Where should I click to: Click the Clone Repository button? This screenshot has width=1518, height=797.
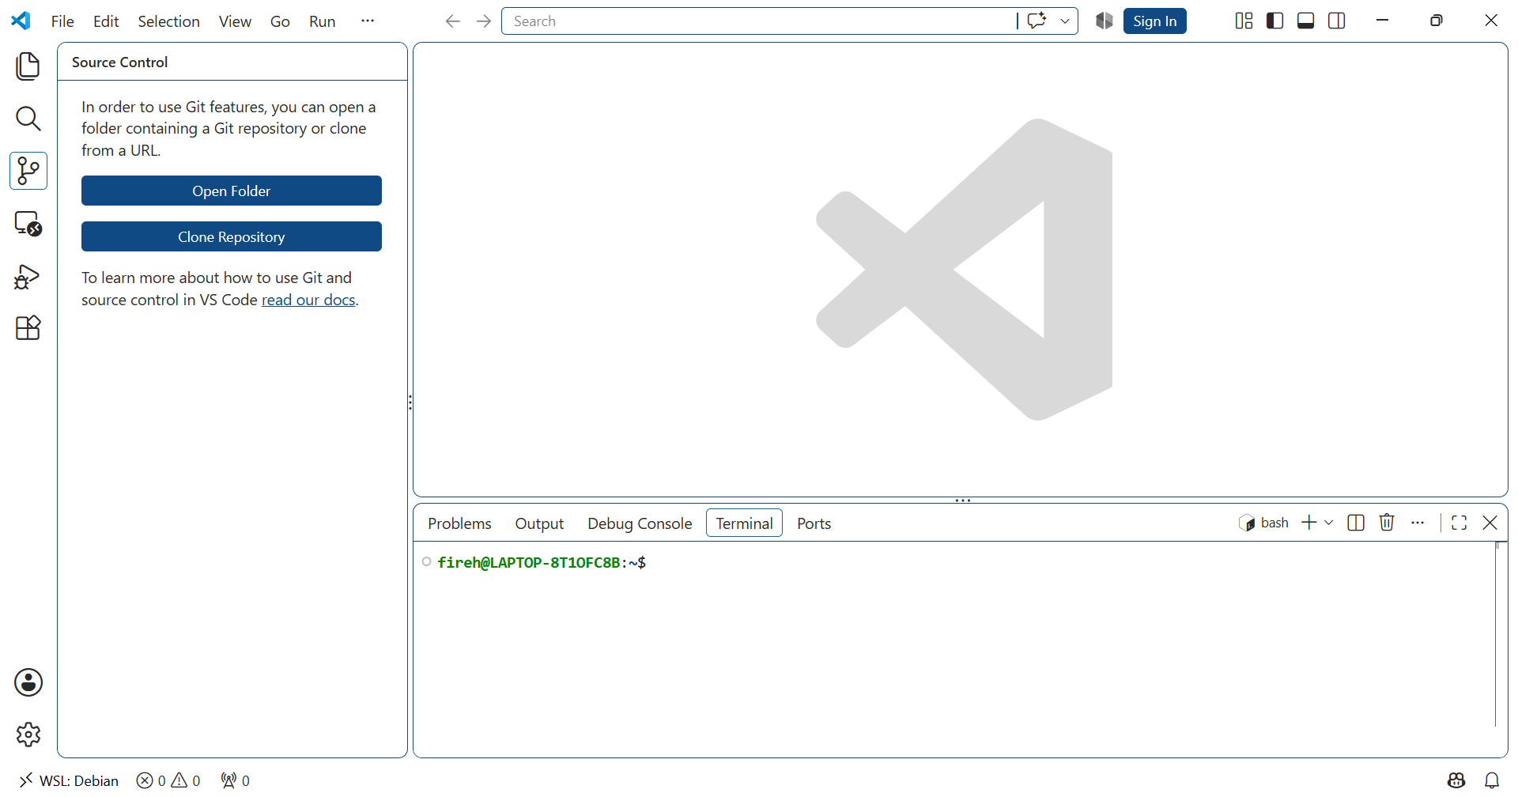232,236
